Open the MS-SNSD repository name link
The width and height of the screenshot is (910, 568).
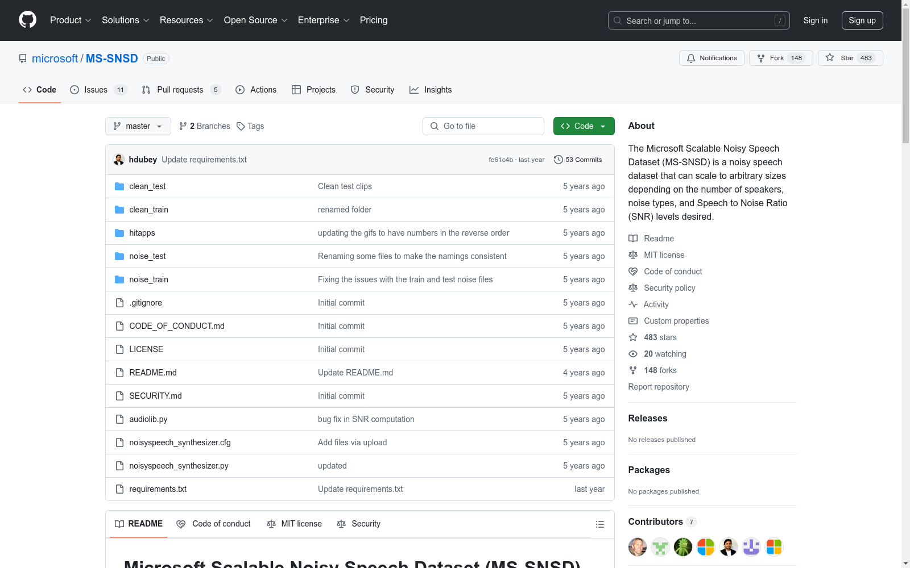point(112,59)
